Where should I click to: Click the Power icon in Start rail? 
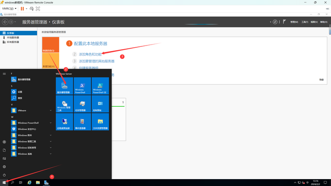tap(4, 175)
